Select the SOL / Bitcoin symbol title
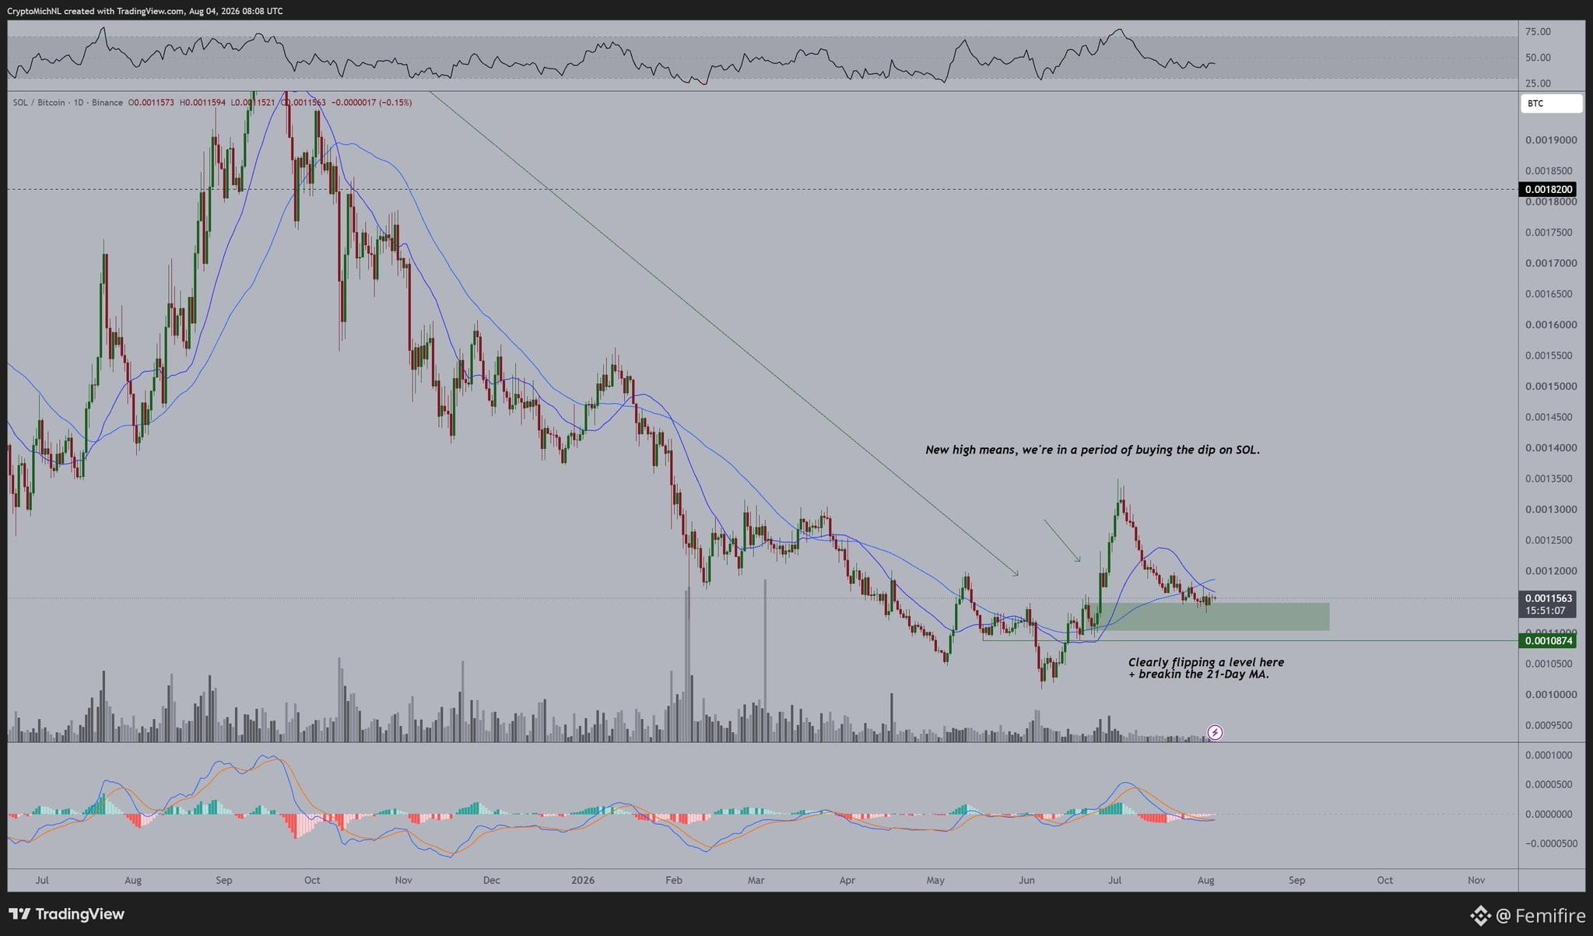This screenshot has height=936, width=1593. 68,103
